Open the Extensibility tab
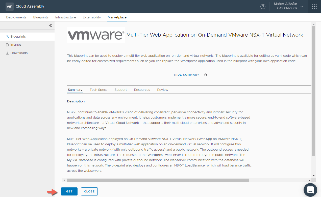 pos(92,17)
